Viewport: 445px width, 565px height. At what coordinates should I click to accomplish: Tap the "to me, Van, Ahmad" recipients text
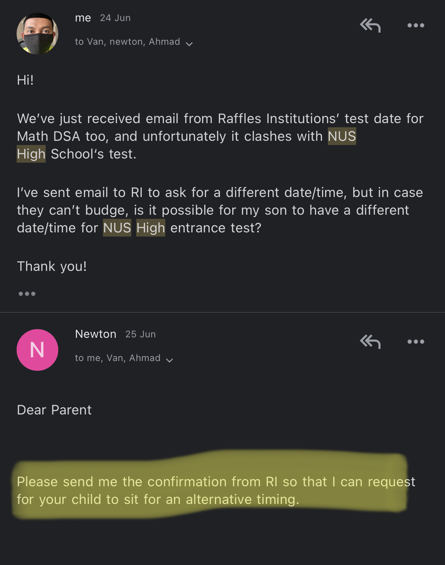[x=118, y=358]
